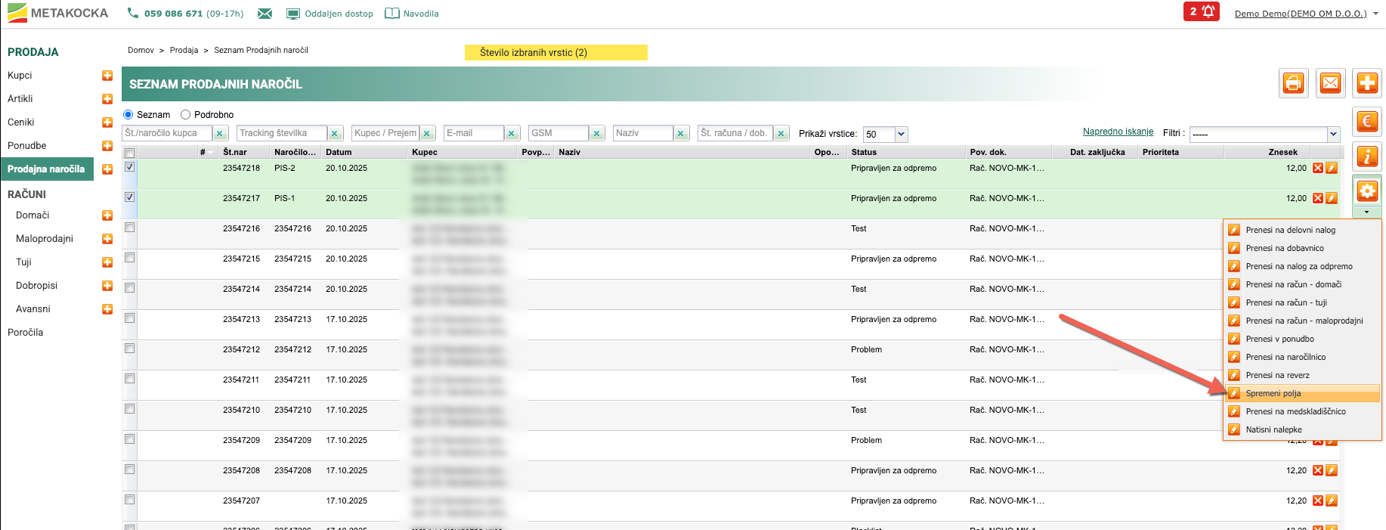This screenshot has height=530, width=1386.
Task: Go to Poročila in the sidebar
Action: point(26,333)
